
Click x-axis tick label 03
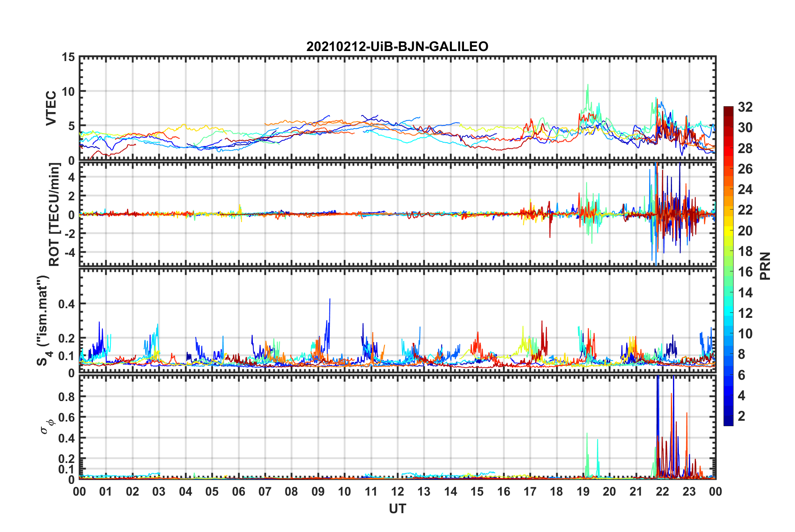[159, 491]
